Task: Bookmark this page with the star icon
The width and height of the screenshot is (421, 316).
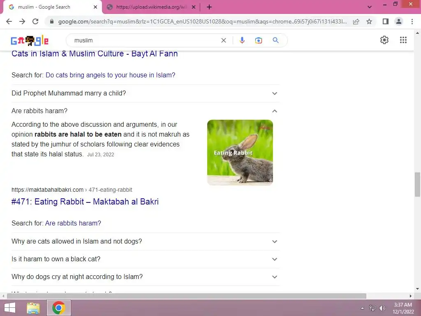Action: coord(369,21)
